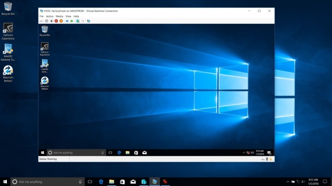
Task: Select host desktop GeForce Experience shortcut
Action: [8, 31]
